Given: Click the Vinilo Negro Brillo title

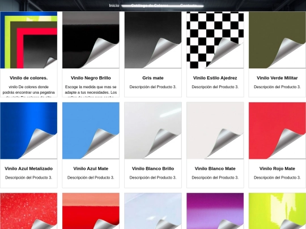Looking at the screenshot, I should pos(91,78).
